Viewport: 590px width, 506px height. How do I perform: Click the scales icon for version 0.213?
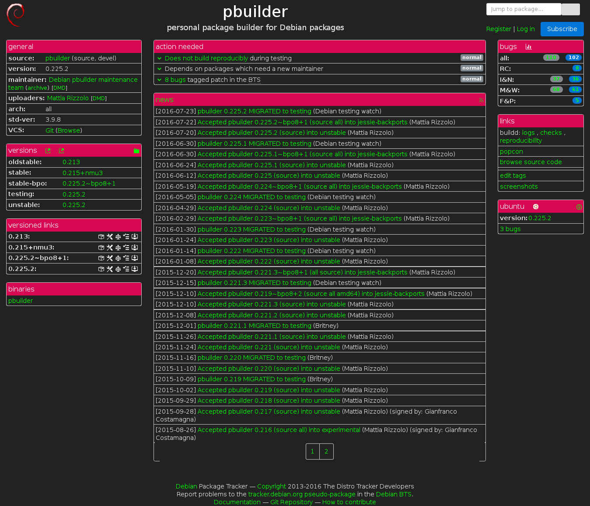point(118,237)
